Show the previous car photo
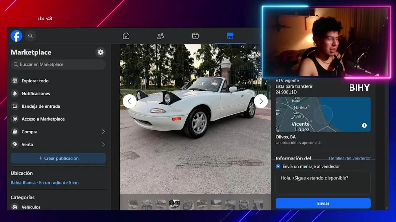Viewport: 396px width, 222px height. 130,101
